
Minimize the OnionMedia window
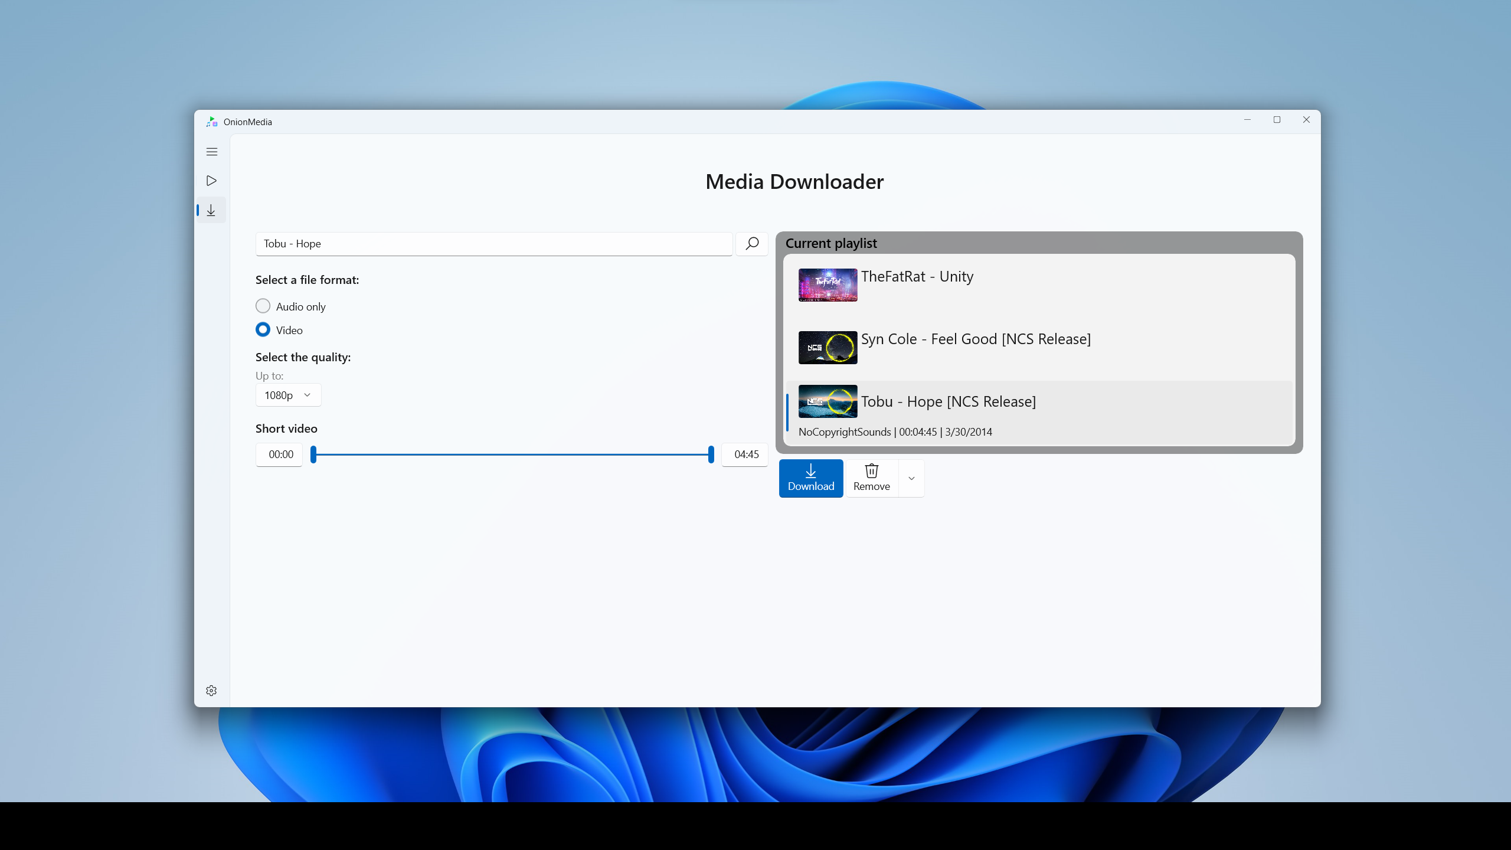(x=1247, y=120)
